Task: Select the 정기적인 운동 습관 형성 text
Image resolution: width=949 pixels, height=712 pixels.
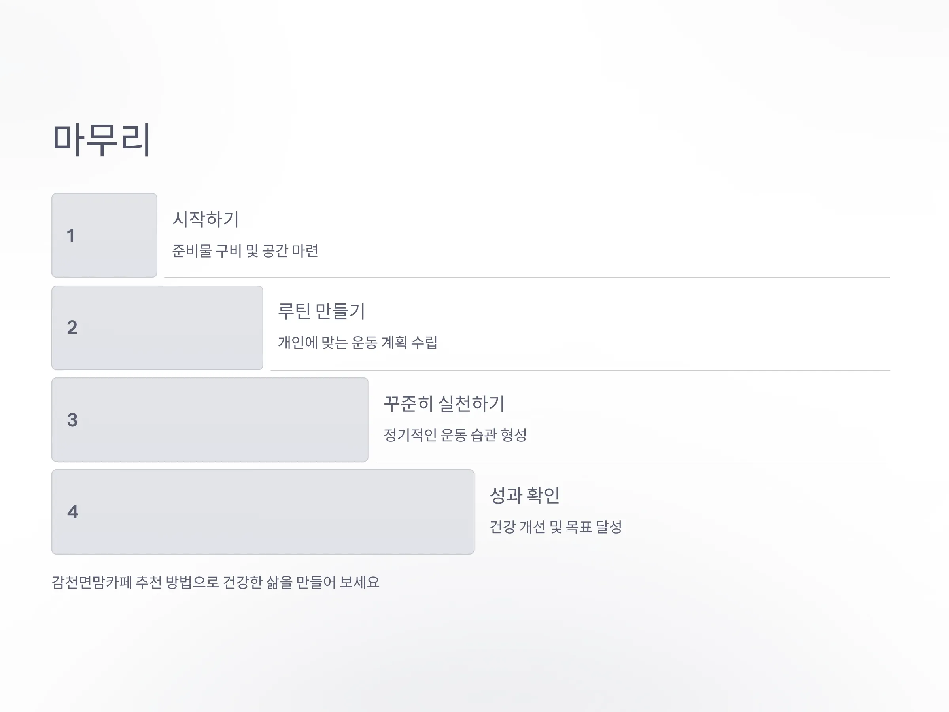Action: (455, 435)
